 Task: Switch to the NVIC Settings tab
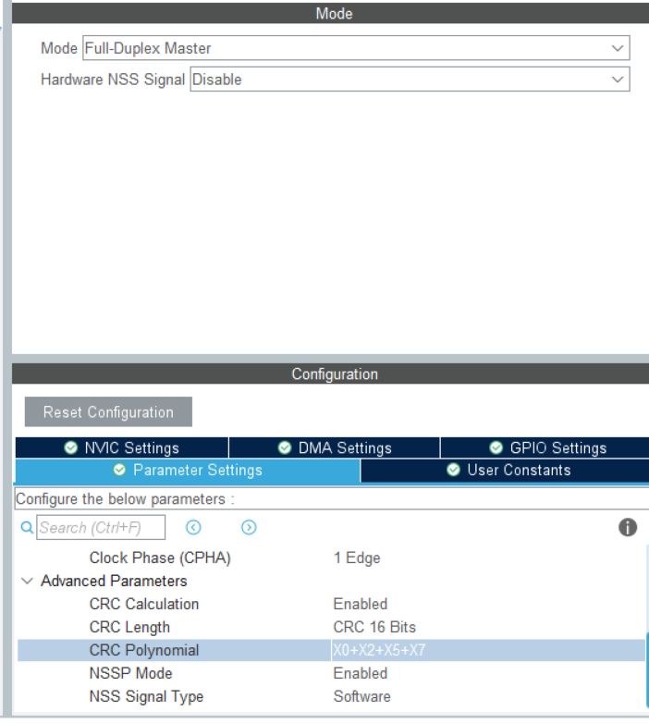coord(122,447)
